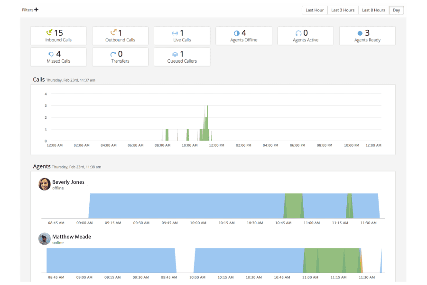Image resolution: width=427 pixels, height=285 pixels.
Task: Click the Live Calls signal icon
Action: click(175, 33)
